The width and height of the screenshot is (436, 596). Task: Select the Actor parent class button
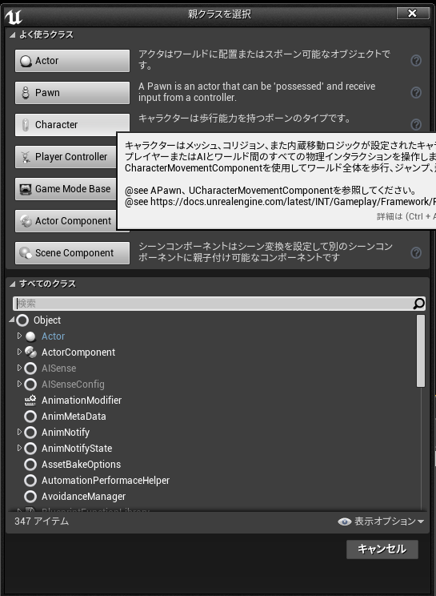72,60
